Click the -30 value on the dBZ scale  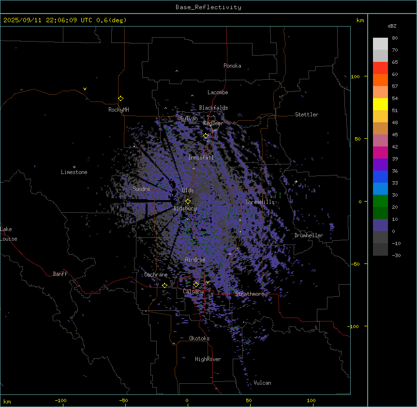click(396, 255)
